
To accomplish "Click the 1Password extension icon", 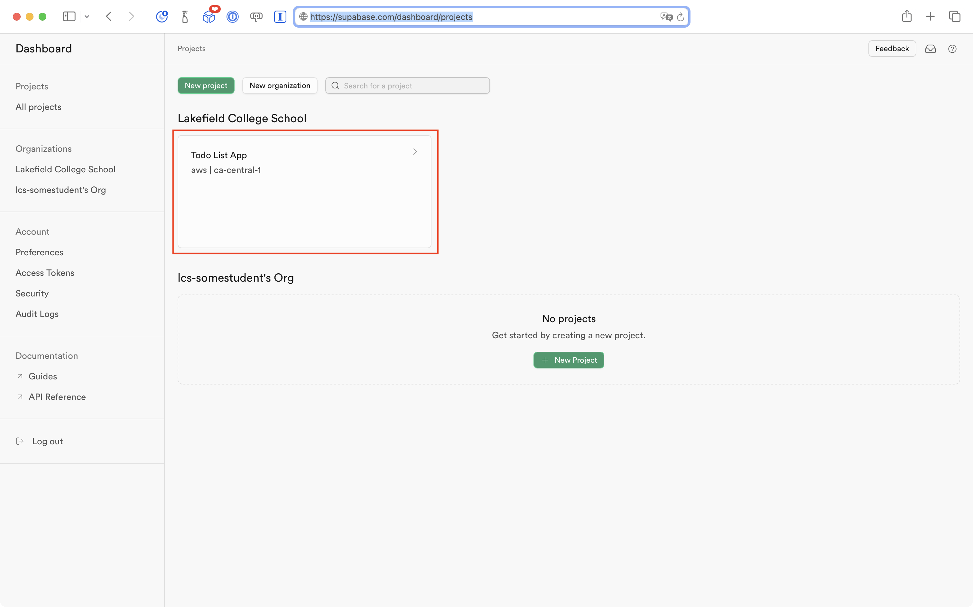I will [x=233, y=16].
